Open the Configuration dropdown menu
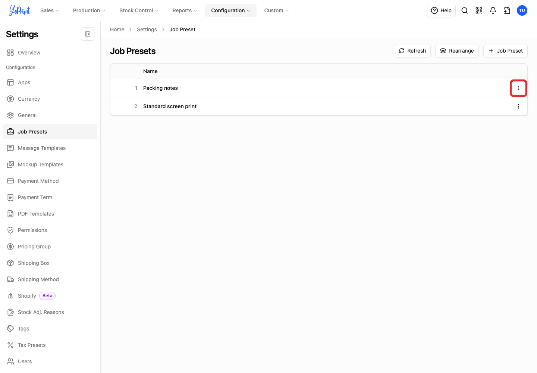 coord(230,10)
